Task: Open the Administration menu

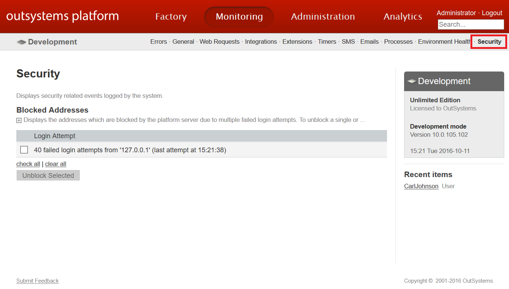Action: (323, 16)
